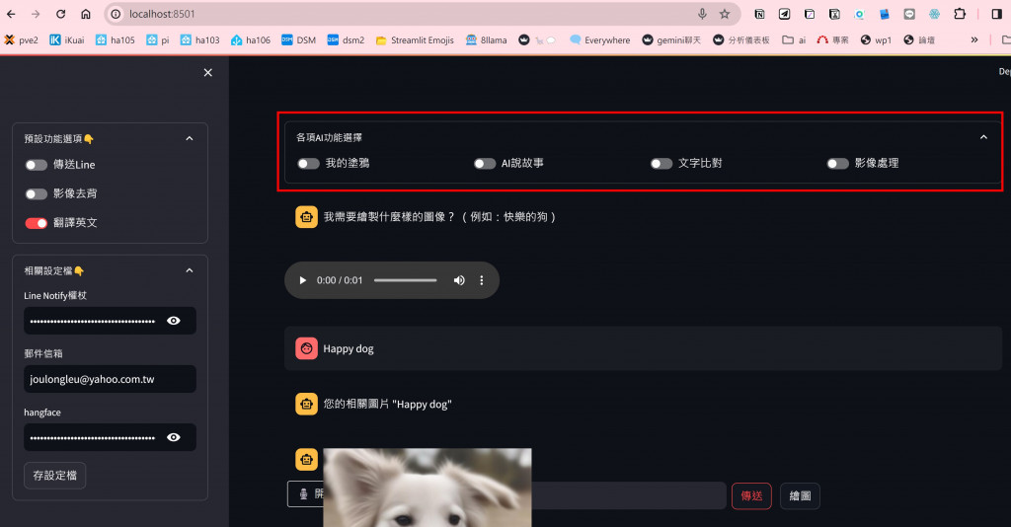1011x527 pixels.
Task: Open the dsm2 bookmark
Action: (x=346, y=39)
